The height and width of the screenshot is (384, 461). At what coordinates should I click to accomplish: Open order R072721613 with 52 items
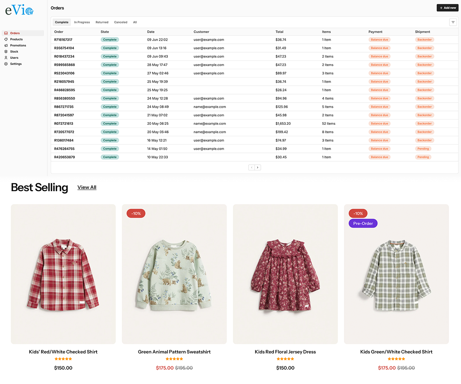[x=64, y=124]
